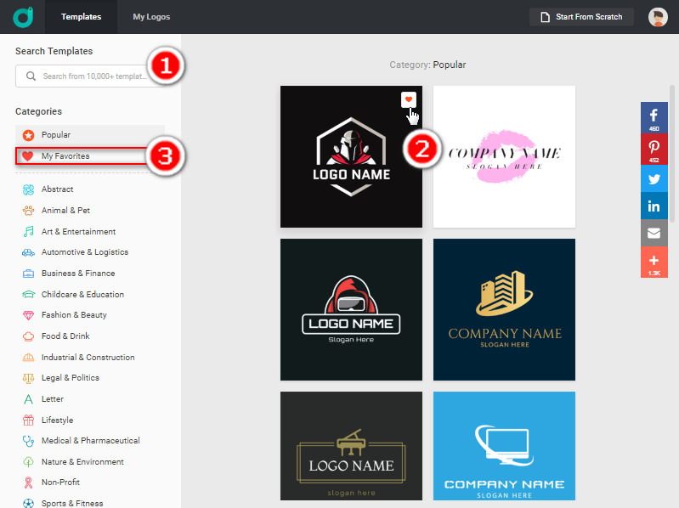Choose the Animal & Pet category

[x=65, y=211]
